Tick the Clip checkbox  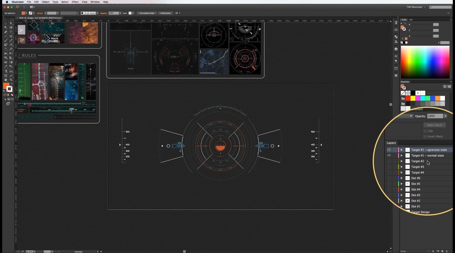[x=425, y=131]
